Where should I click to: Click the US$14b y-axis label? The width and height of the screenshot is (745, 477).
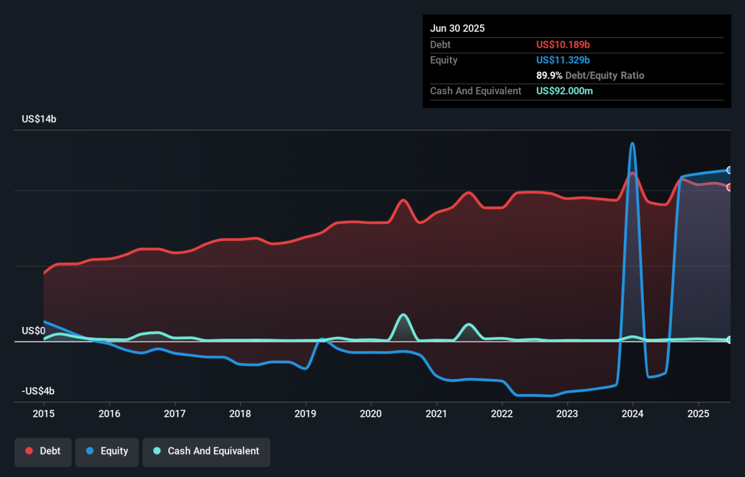38,119
